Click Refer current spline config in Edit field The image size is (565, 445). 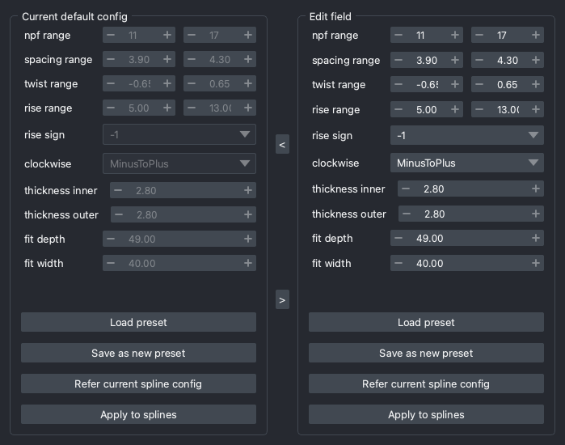426,384
